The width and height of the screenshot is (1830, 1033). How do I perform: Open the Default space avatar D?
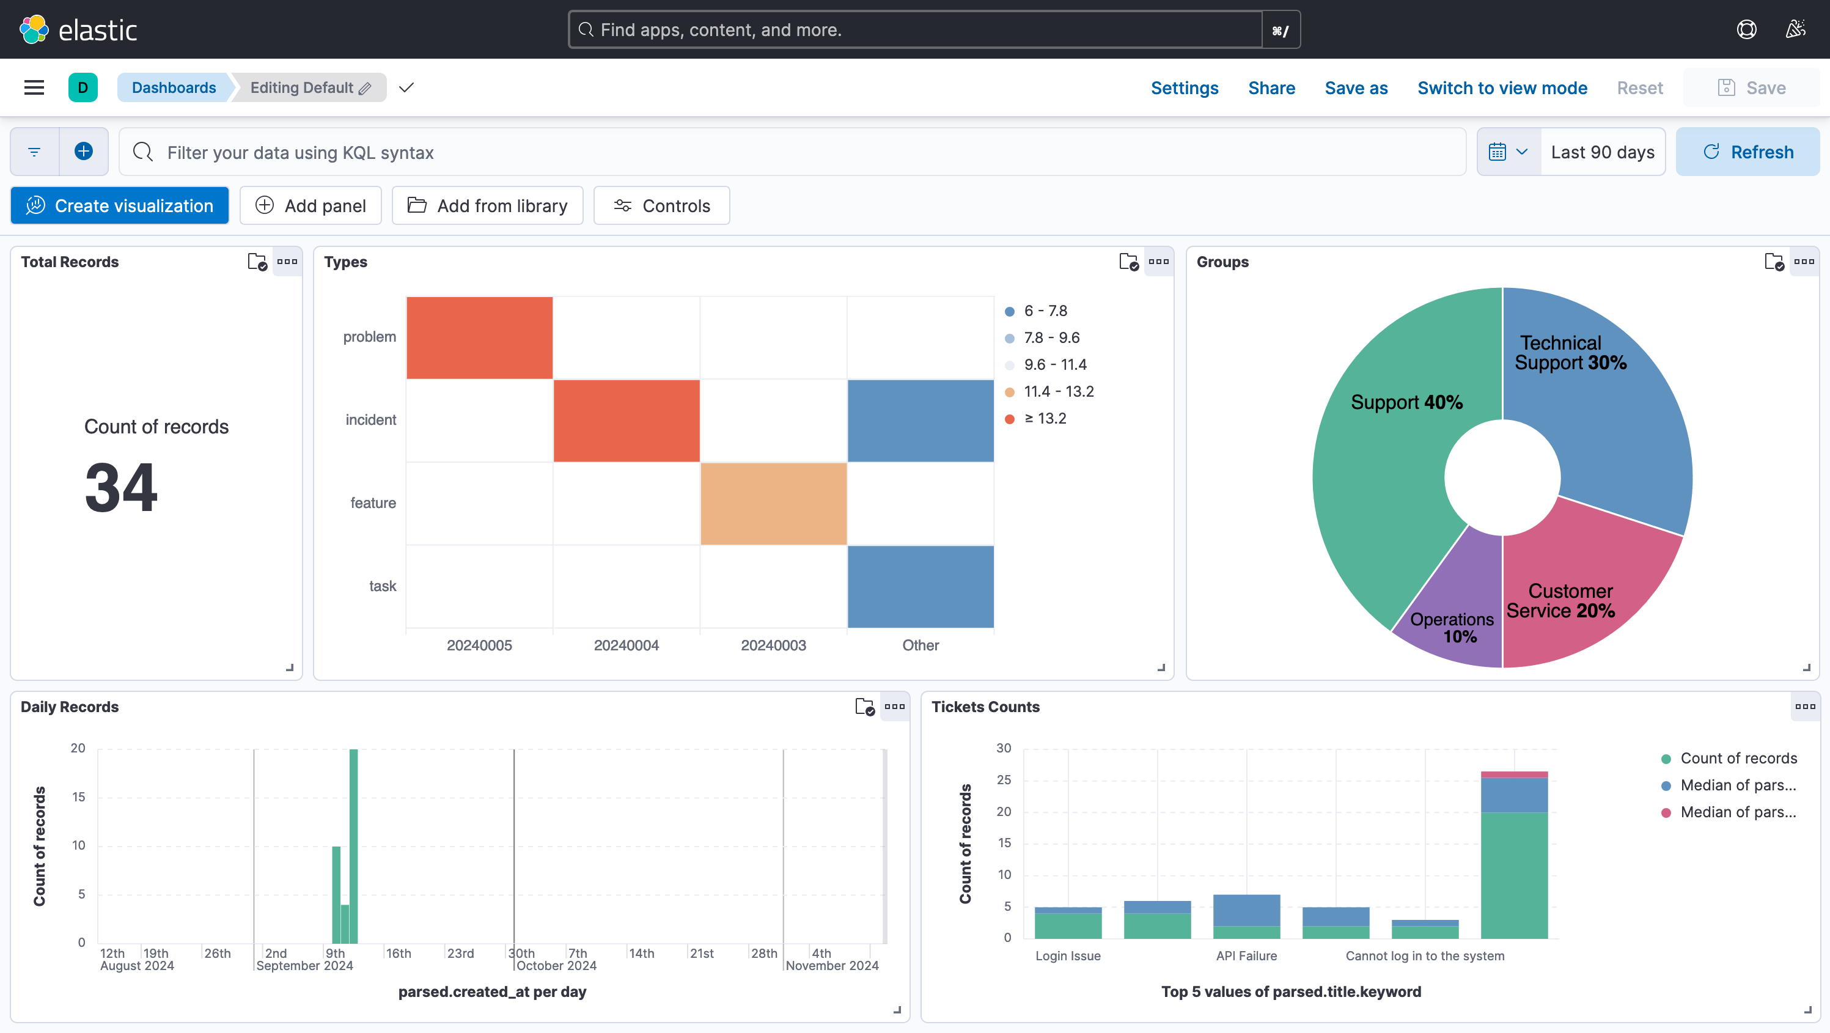pyautogui.click(x=83, y=87)
